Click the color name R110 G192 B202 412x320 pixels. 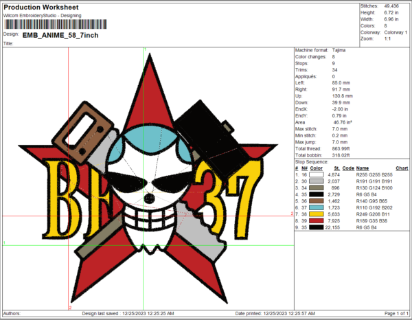[374, 207]
